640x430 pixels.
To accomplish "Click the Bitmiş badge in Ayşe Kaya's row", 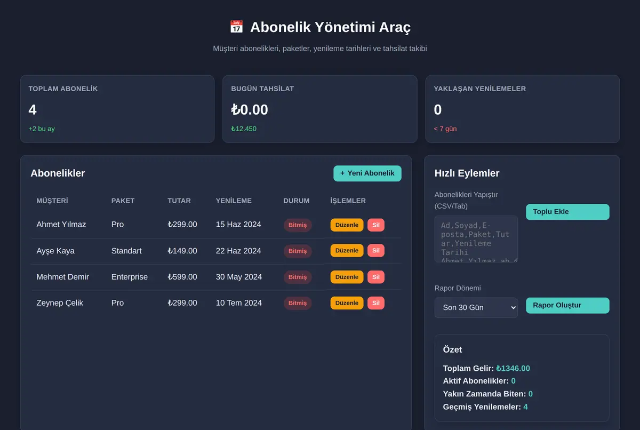I will [298, 251].
